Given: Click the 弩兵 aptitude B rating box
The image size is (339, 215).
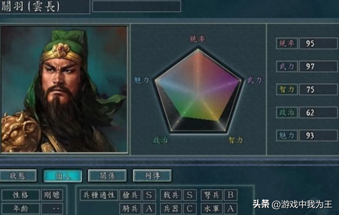Looking at the screenshot, I should (x=230, y=195).
